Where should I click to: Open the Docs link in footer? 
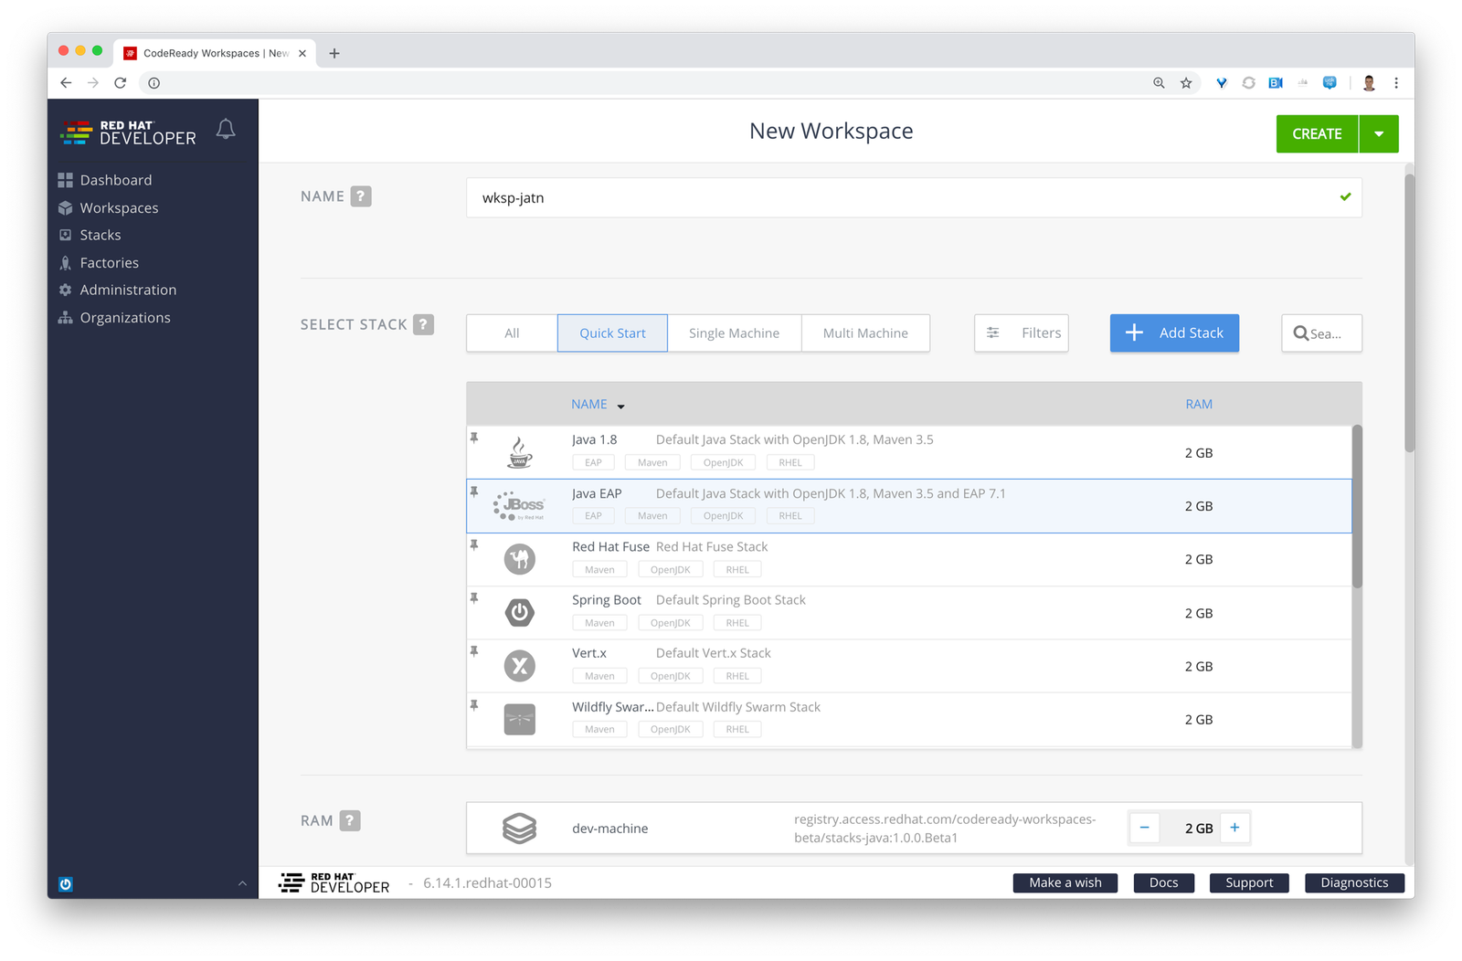pyautogui.click(x=1163, y=882)
